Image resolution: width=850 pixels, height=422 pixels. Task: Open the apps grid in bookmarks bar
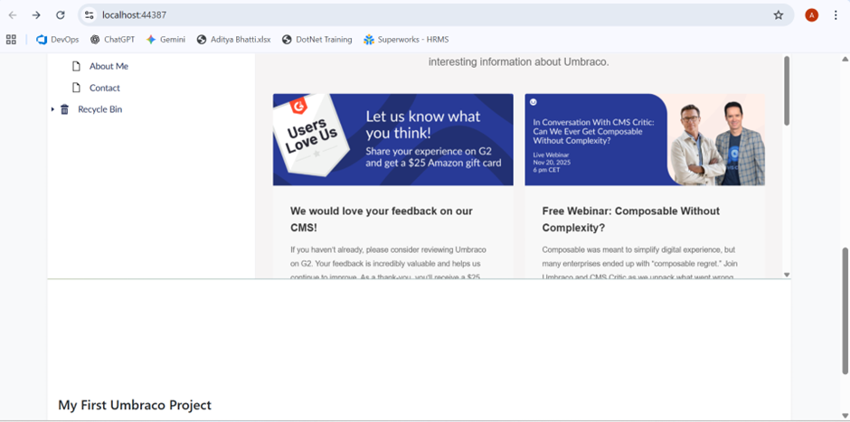pos(11,40)
